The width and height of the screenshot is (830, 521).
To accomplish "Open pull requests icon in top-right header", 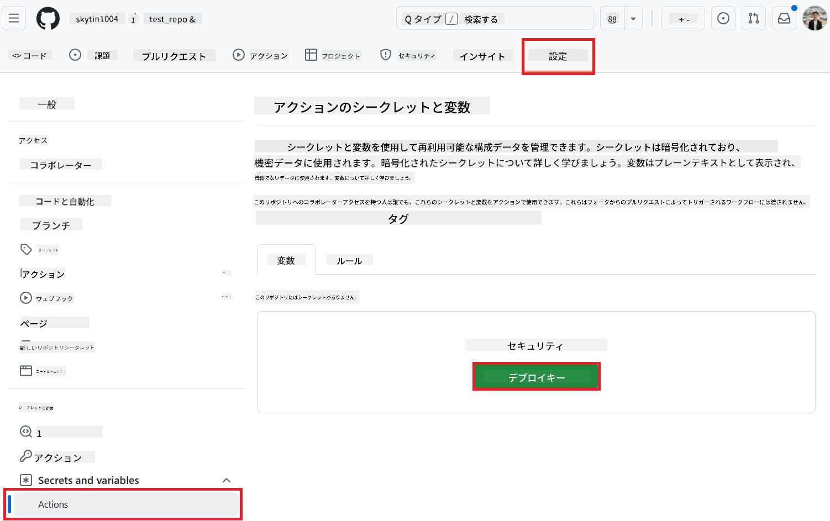I will pyautogui.click(x=754, y=19).
